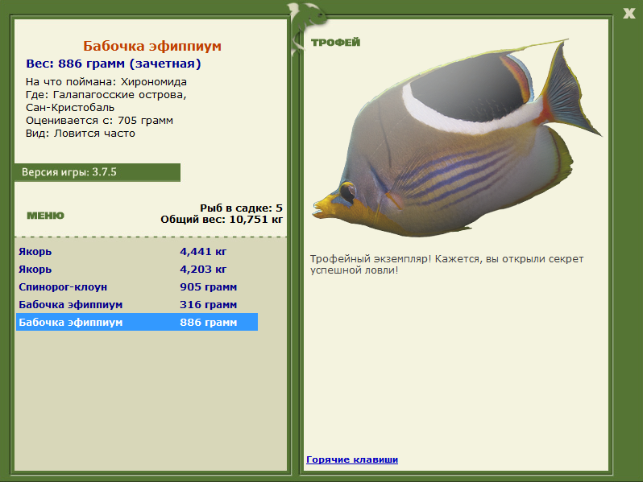Click the butterflyfish trophy picture

pos(457,139)
